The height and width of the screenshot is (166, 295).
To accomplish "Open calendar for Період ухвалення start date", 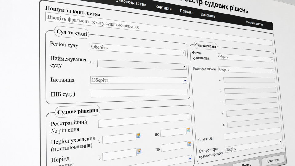I will 138,135.
